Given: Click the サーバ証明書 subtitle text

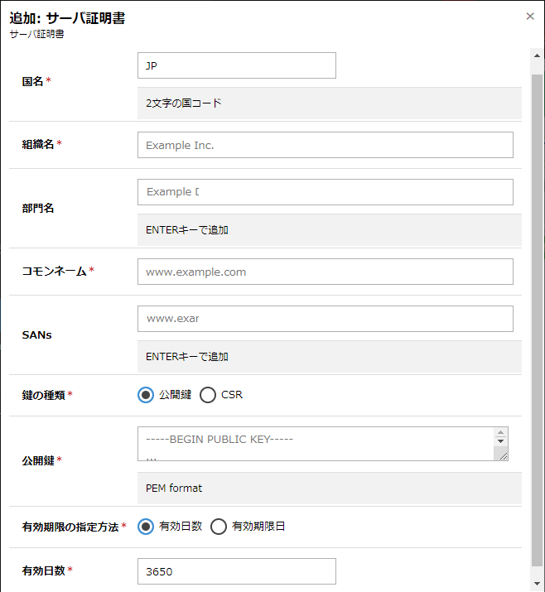Looking at the screenshot, I should point(36,34).
